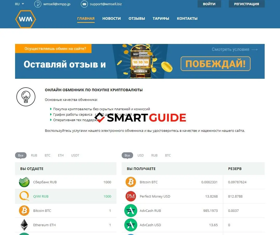
Task: Click the email envelope icon in header
Action: (84, 4)
